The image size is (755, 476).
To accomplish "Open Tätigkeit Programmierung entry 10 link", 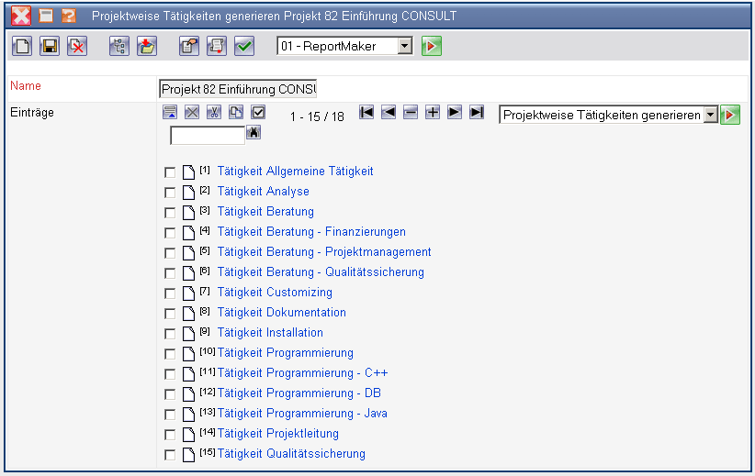I will (285, 353).
